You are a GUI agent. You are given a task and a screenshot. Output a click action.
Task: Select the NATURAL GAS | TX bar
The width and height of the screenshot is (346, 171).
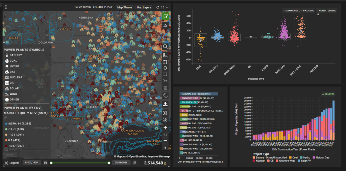tap(199, 94)
